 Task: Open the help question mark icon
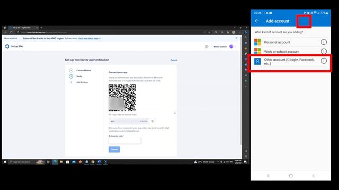click(207, 46)
